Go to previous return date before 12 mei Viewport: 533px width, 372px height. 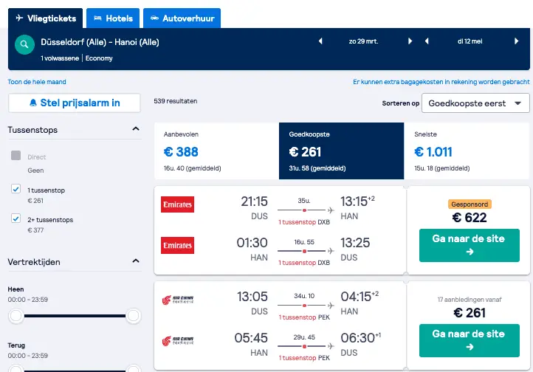pyautogui.click(x=427, y=41)
